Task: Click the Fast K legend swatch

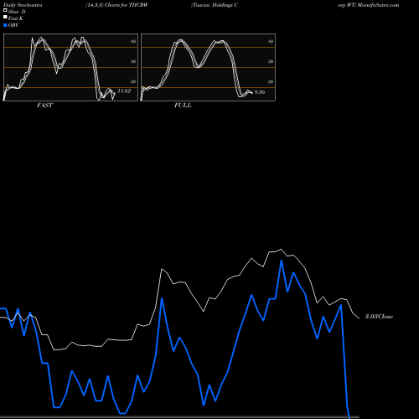Action: click(x=5, y=17)
